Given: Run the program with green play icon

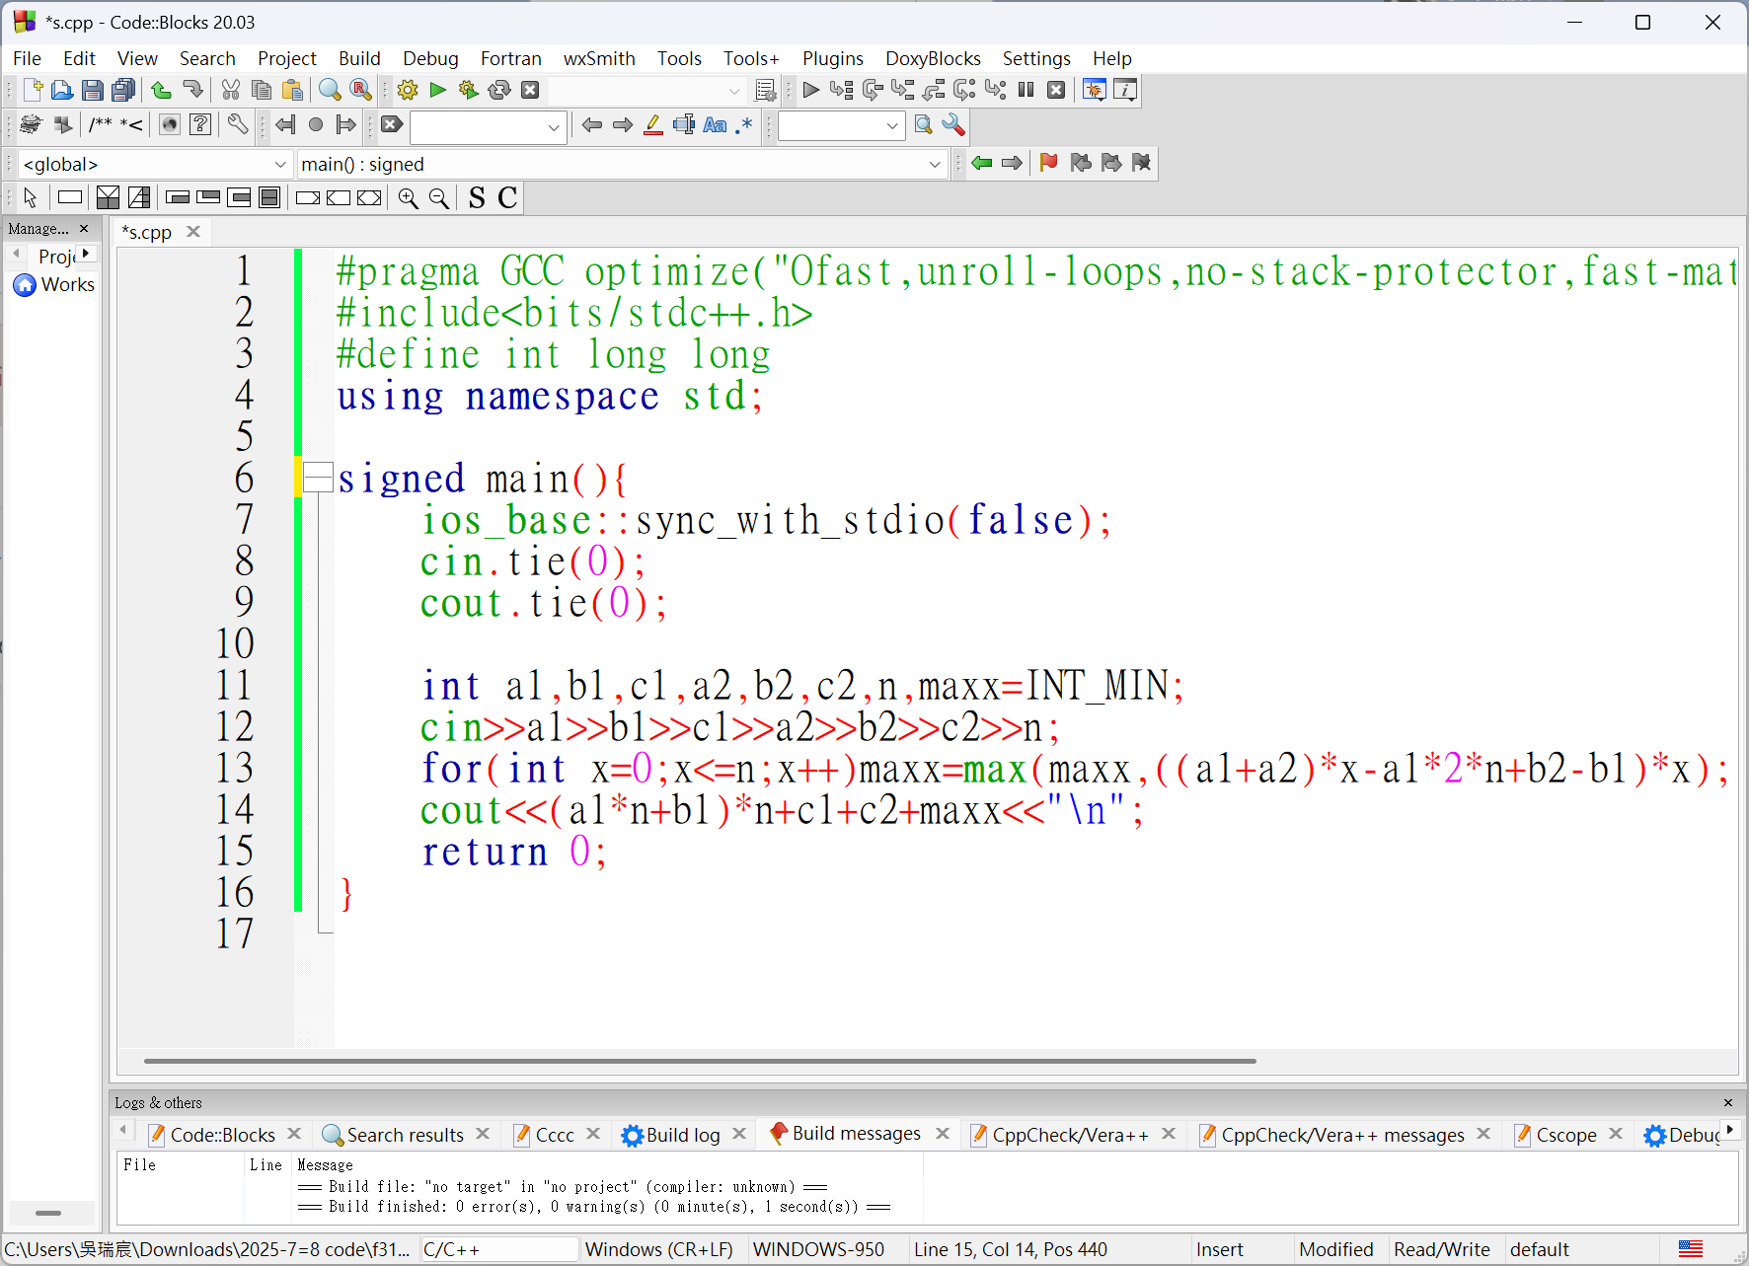Looking at the screenshot, I should point(438,91).
